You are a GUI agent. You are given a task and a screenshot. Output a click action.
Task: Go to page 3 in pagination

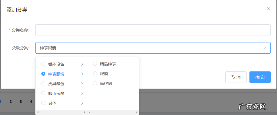pyautogui.click(x=21, y=102)
